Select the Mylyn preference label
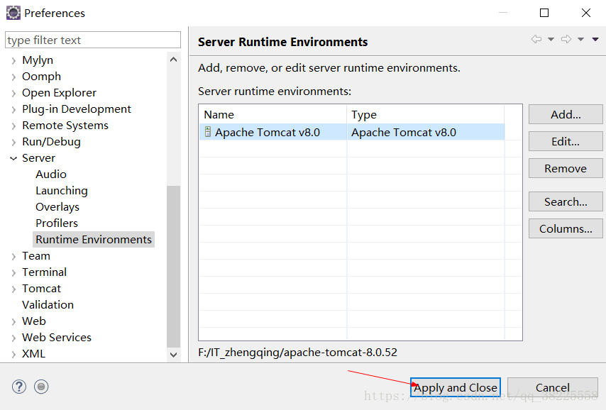The height and width of the screenshot is (410, 606). pos(38,60)
